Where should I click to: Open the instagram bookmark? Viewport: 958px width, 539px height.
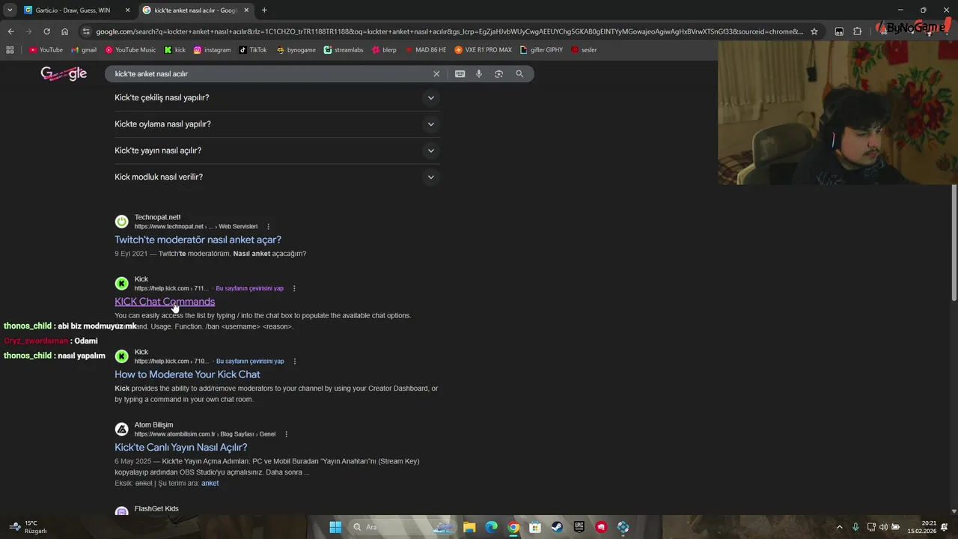tap(213, 50)
